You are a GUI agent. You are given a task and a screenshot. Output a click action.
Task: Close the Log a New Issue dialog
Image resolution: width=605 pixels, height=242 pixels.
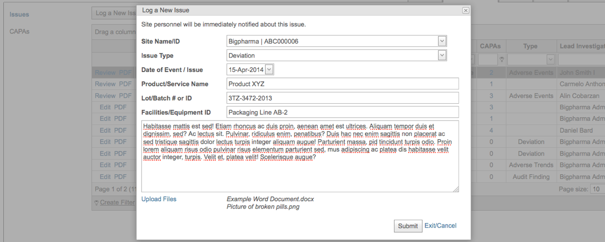(x=466, y=10)
